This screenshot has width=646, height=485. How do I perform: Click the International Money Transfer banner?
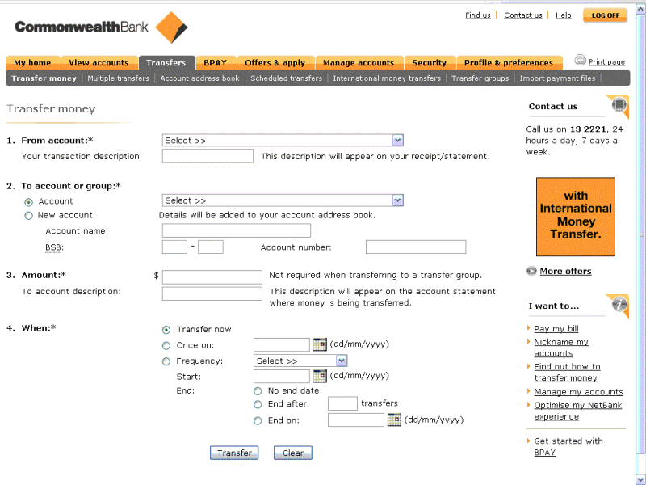pos(576,217)
